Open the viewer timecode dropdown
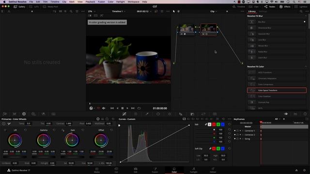Screen dimensions: 310x174 click(144, 12)
